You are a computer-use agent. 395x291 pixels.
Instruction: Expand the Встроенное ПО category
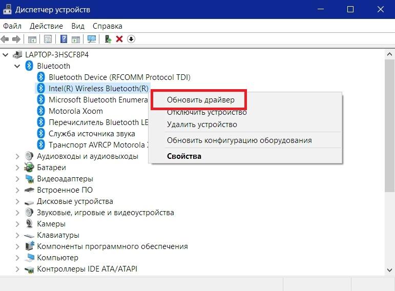click(17, 190)
